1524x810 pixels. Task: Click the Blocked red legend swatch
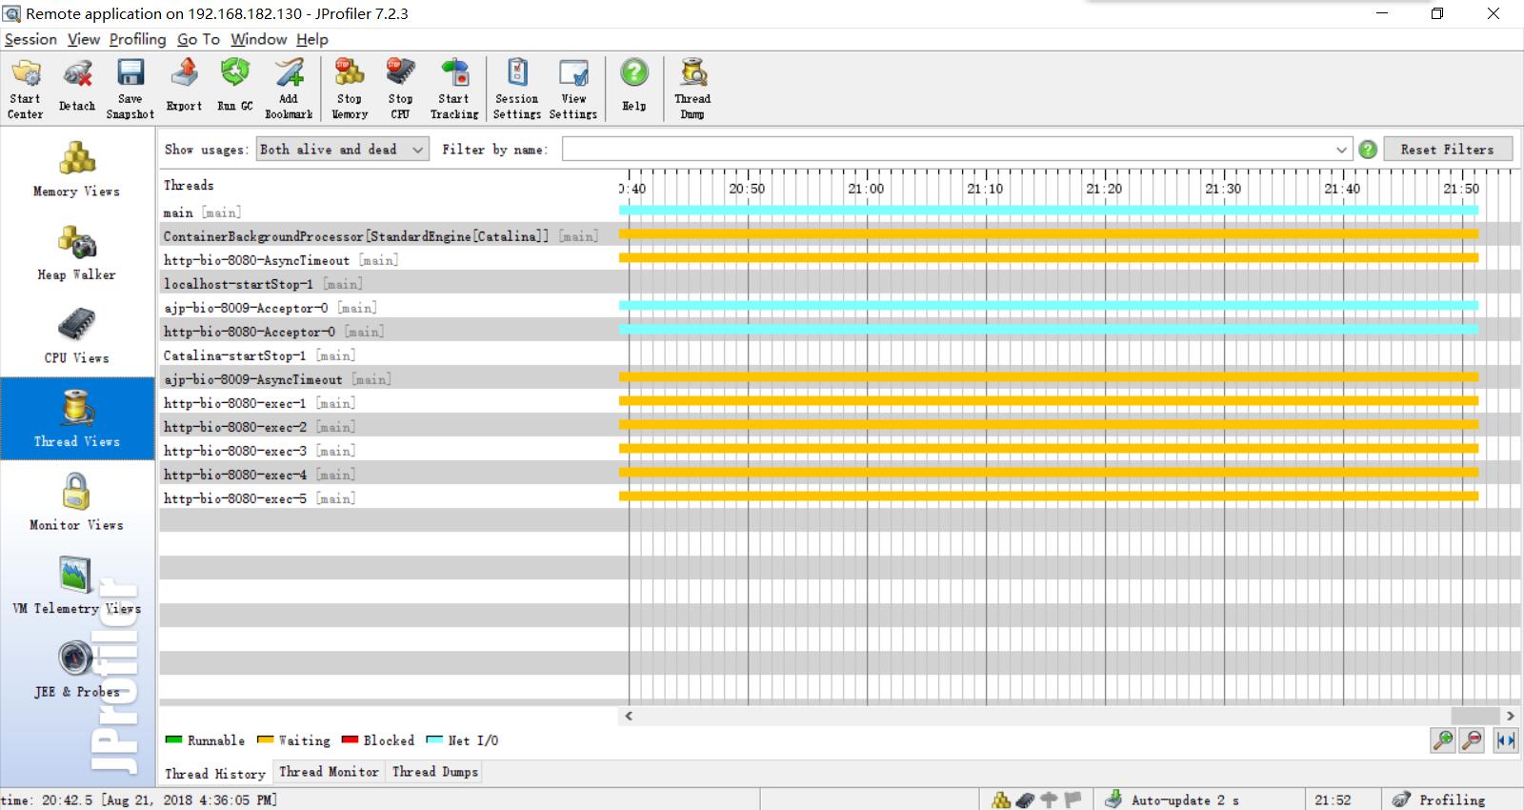coord(350,739)
